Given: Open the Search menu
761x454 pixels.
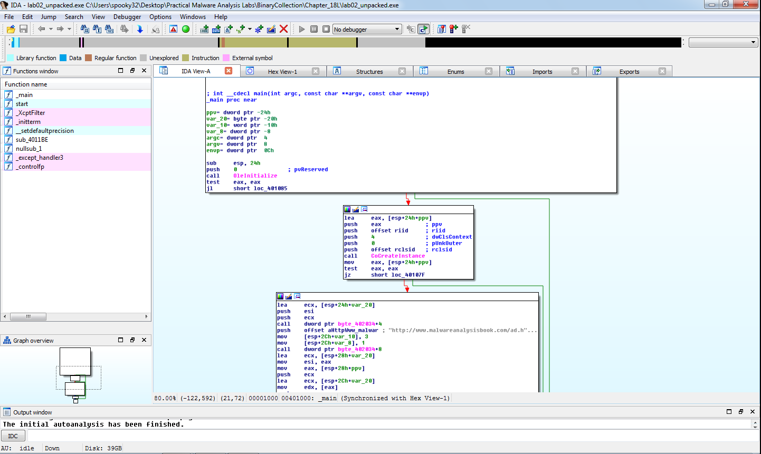Looking at the screenshot, I should tap(74, 16).
